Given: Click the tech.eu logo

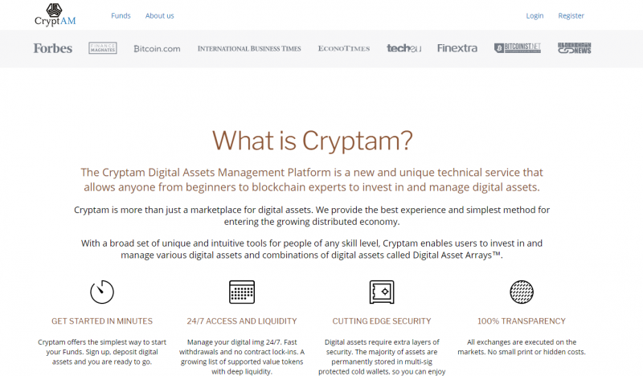Looking at the screenshot, I should pos(403,48).
